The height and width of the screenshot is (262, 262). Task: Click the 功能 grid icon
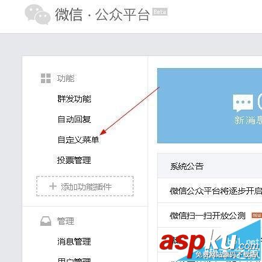coord(46,78)
